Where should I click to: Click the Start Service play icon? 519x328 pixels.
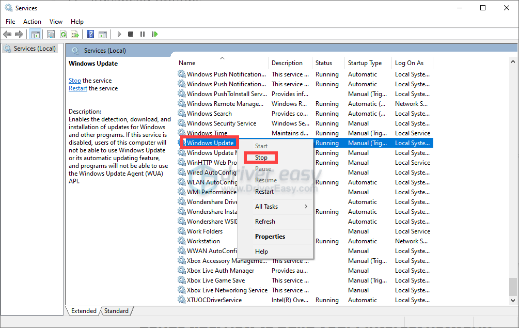119,34
